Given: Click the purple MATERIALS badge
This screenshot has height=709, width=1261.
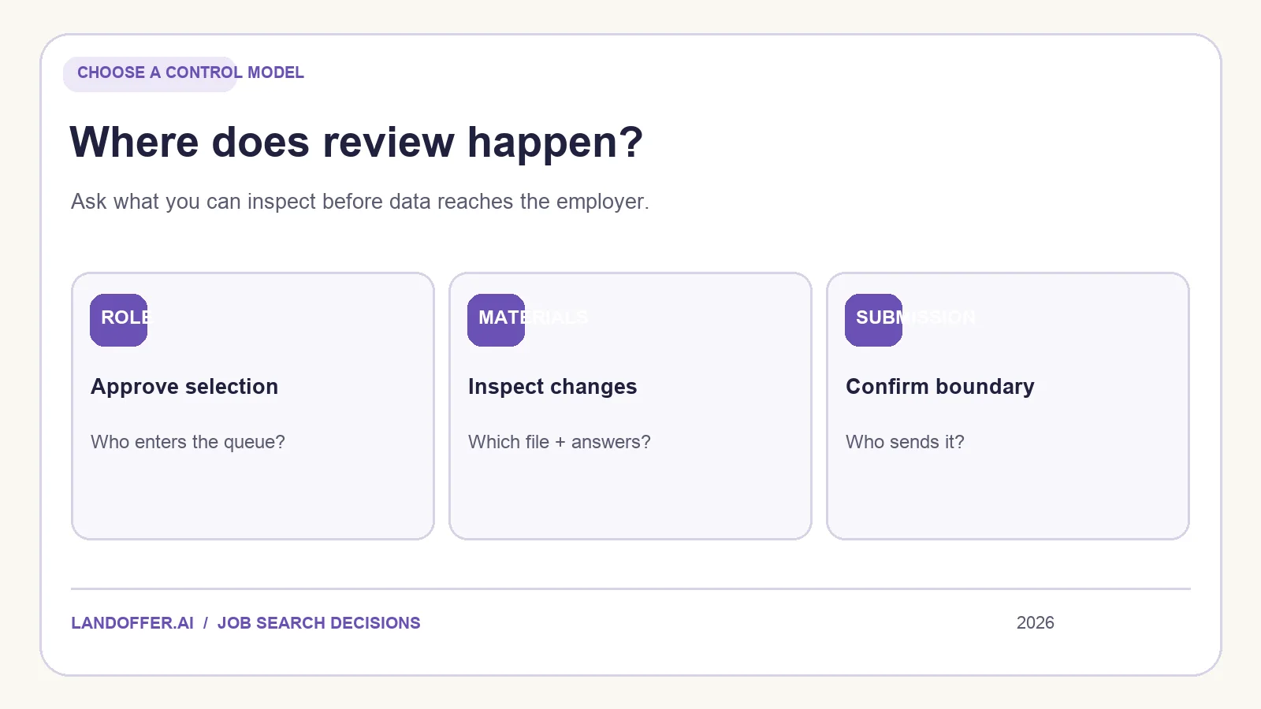Looking at the screenshot, I should point(497,320).
